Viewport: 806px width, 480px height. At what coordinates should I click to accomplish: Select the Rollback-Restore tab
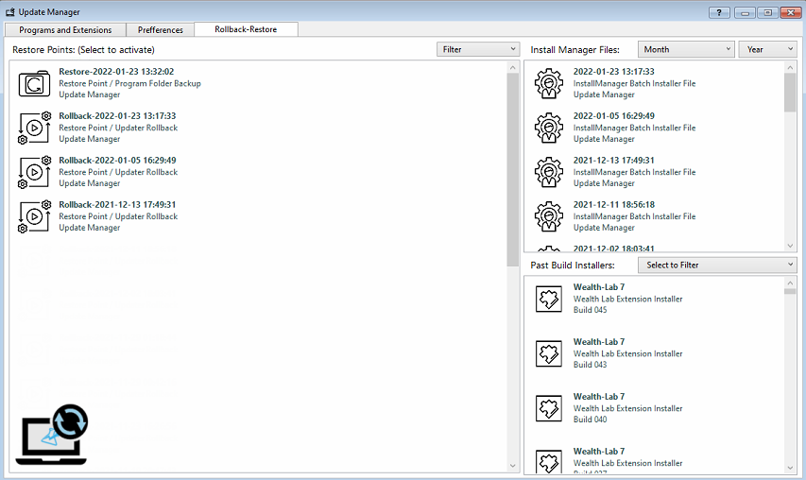pyautogui.click(x=246, y=29)
